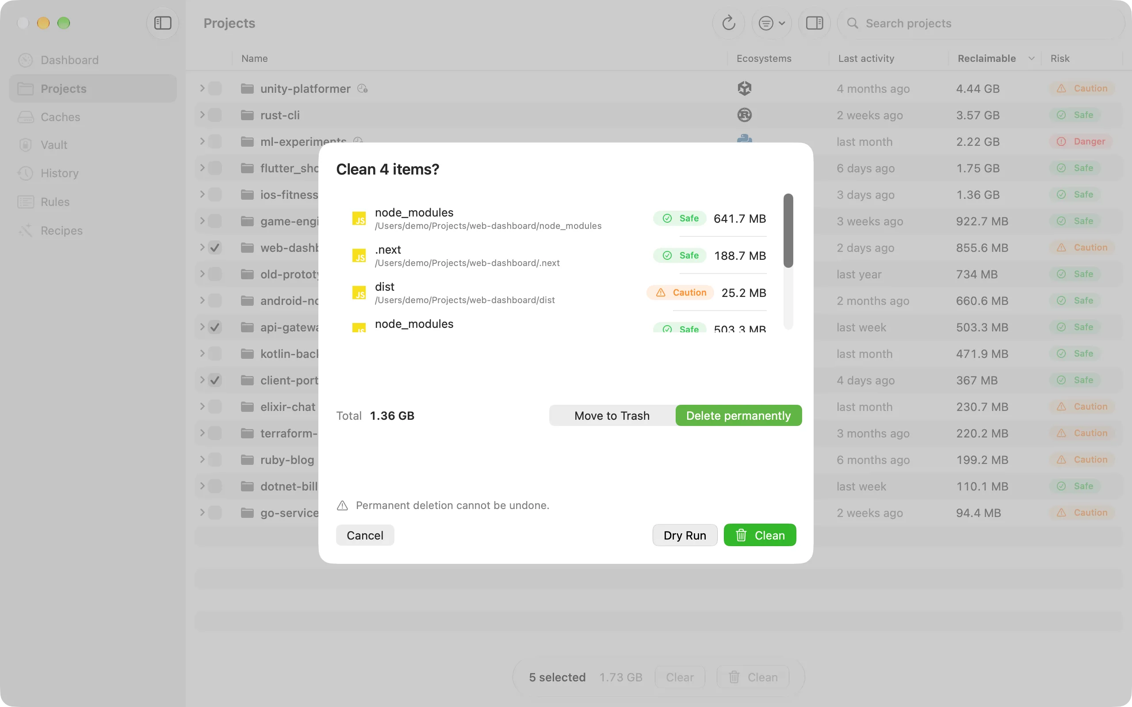The height and width of the screenshot is (707, 1132).
Task: Uncheck the client-portal project checkbox
Action: [x=215, y=380]
